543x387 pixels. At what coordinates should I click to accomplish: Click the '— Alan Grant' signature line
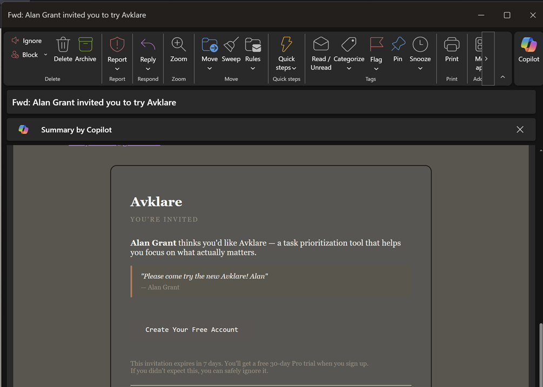pyautogui.click(x=160, y=287)
